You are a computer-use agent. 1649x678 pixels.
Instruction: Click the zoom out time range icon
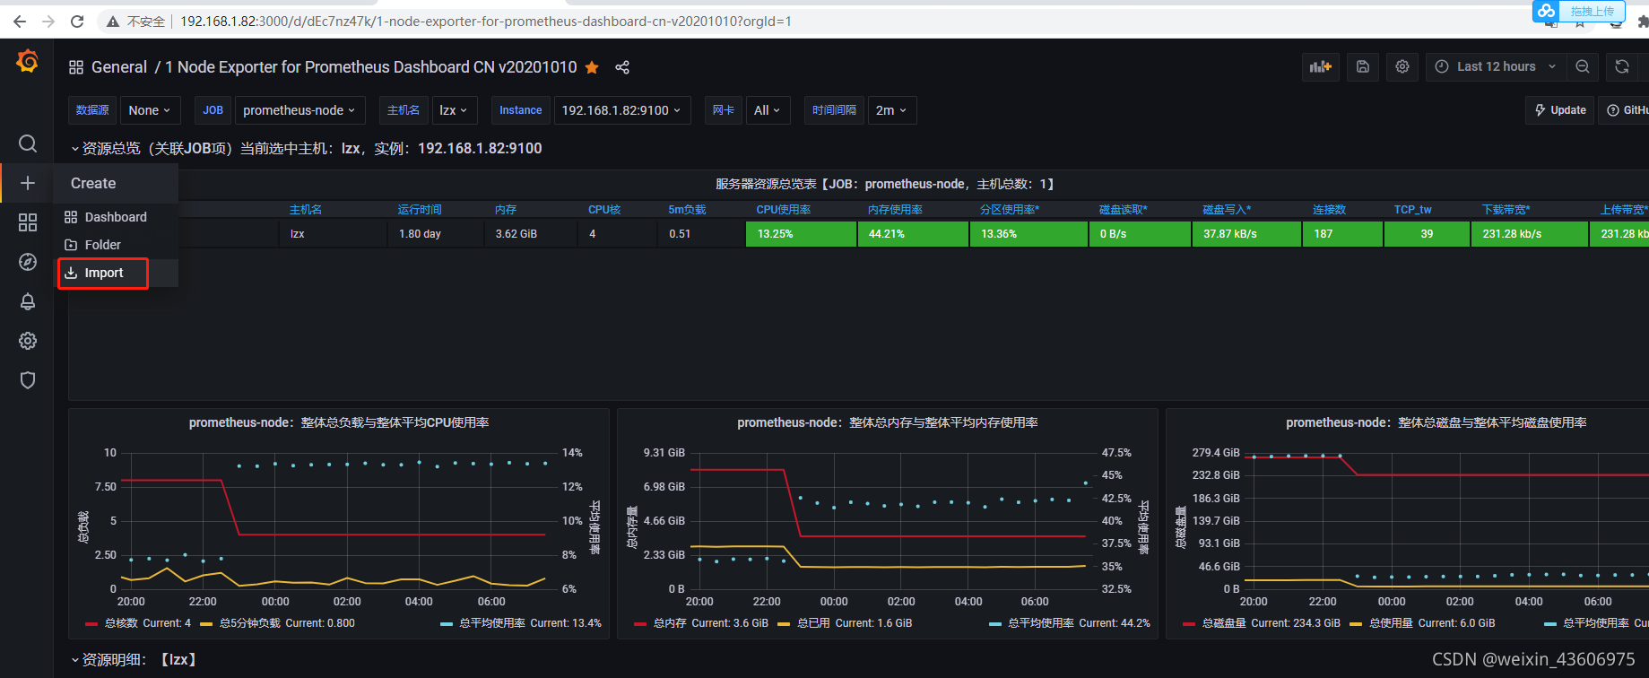coord(1583,66)
